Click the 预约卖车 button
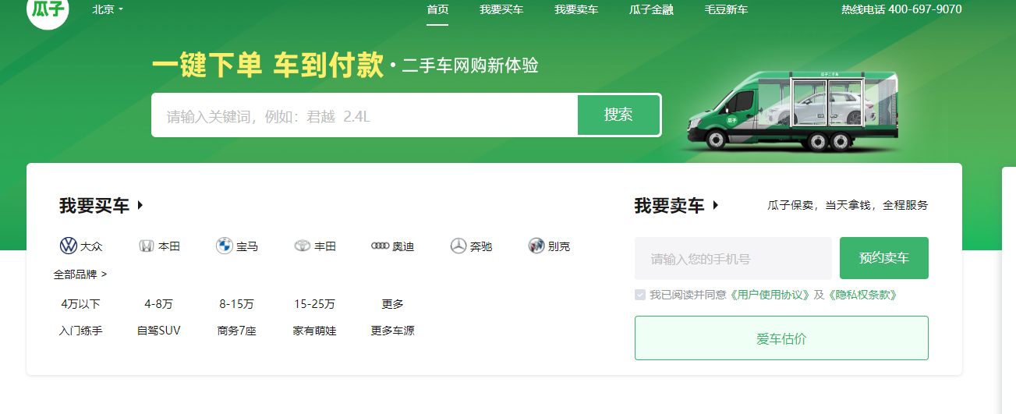The width and height of the screenshot is (1016, 414). point(884,258)
